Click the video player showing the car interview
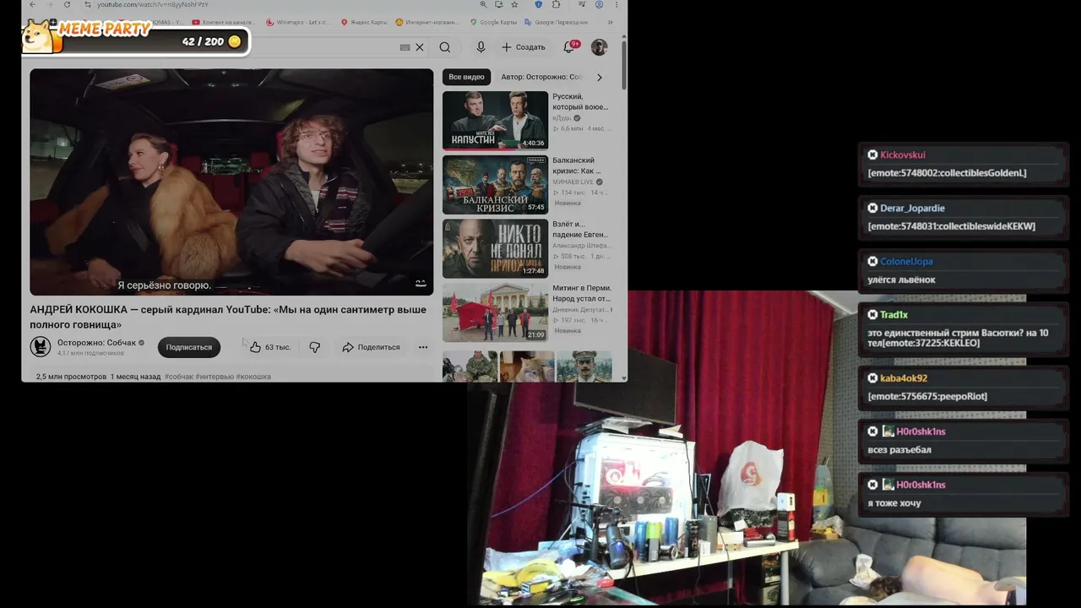This screenshot has width=1081, height=608. pyautogui.click(x=231, y=182)
